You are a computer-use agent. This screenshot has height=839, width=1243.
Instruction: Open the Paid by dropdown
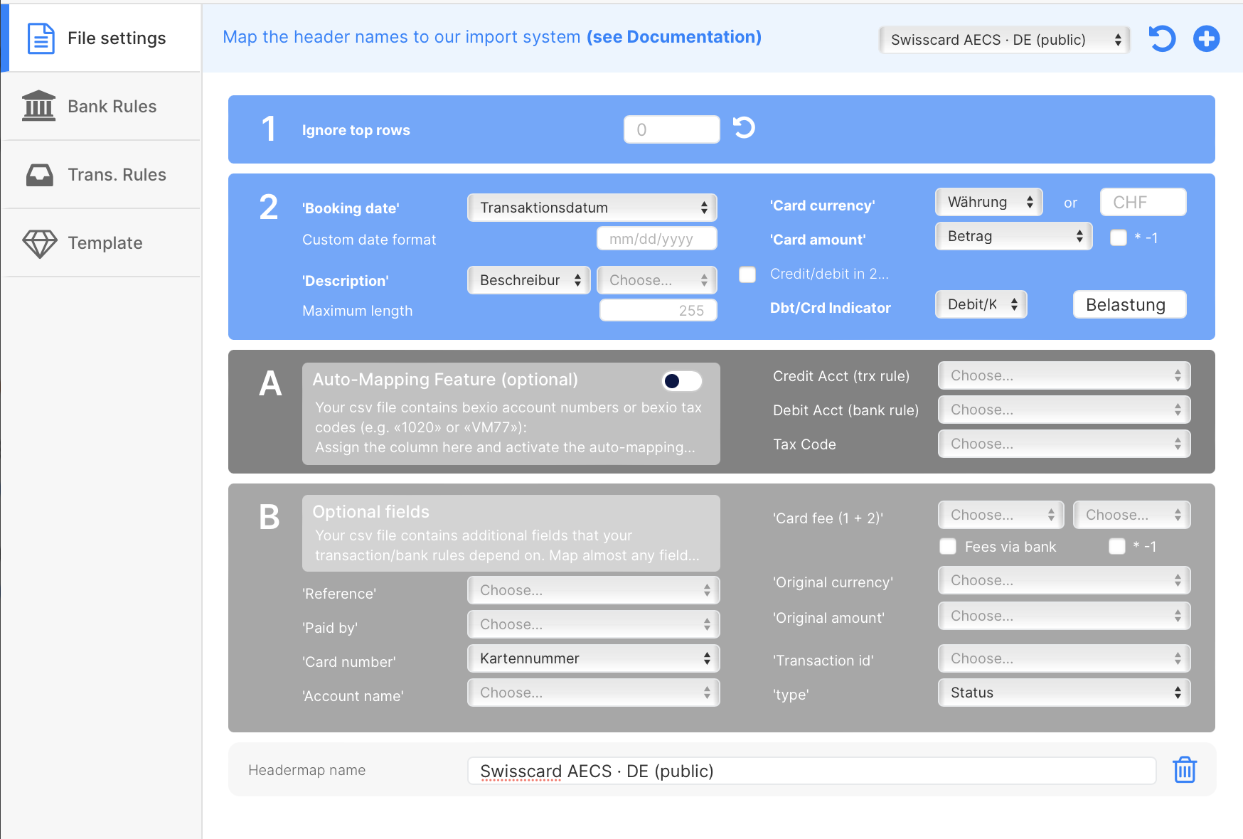point(593,624)
